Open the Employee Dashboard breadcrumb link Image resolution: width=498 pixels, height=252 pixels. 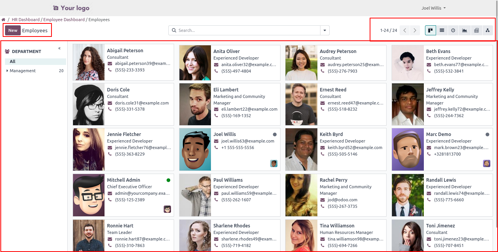tap(64, 20)
